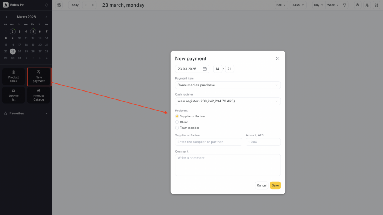Open the Product sales shortcut
Viewport: 383px width, 215px height.
13,77
